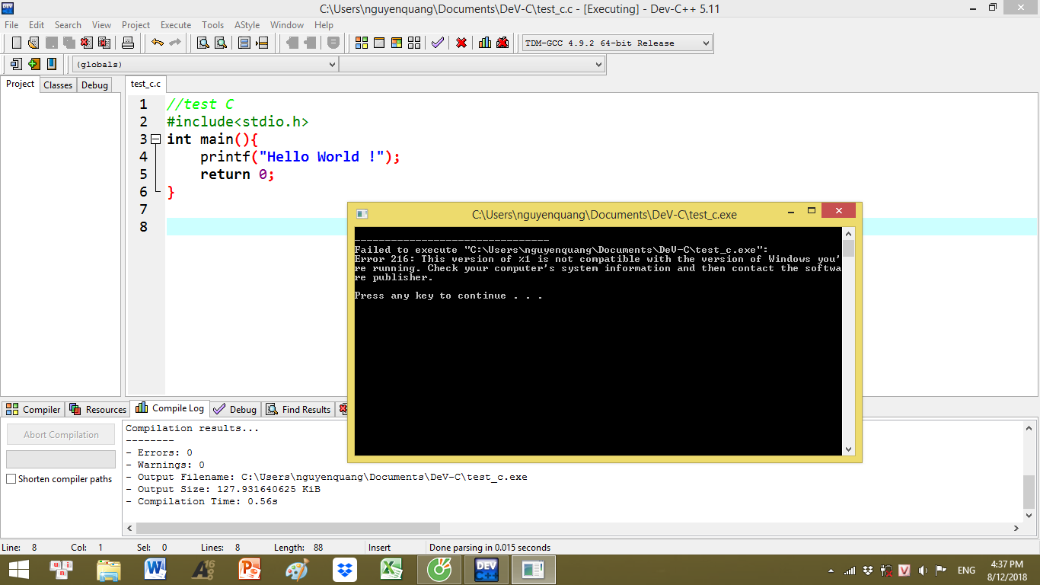
Task: Open the Open File folder icon
Action: tap(33, 43)
